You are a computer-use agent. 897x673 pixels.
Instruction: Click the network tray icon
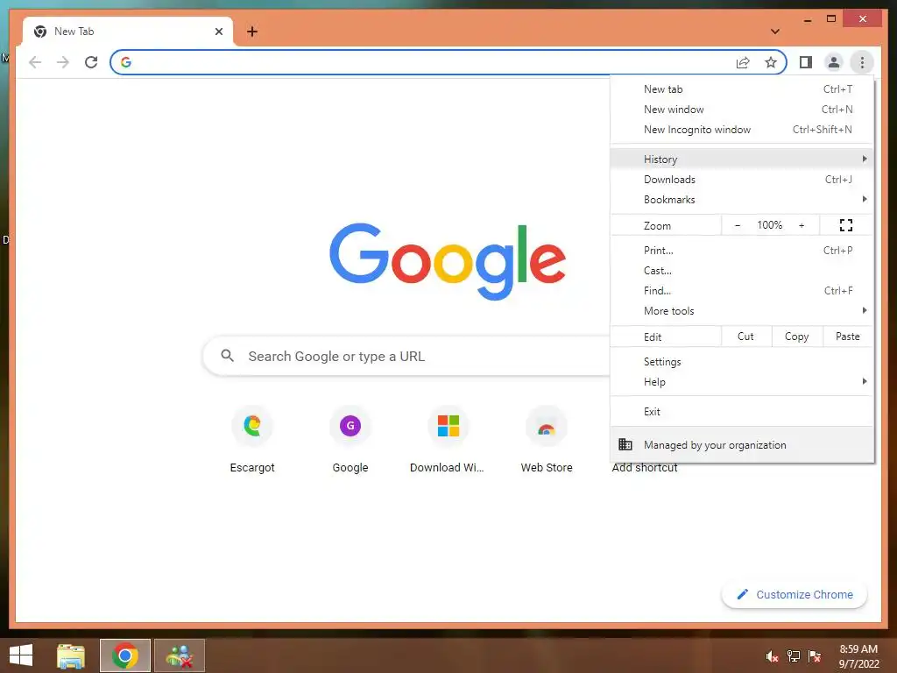coord(794,656)
